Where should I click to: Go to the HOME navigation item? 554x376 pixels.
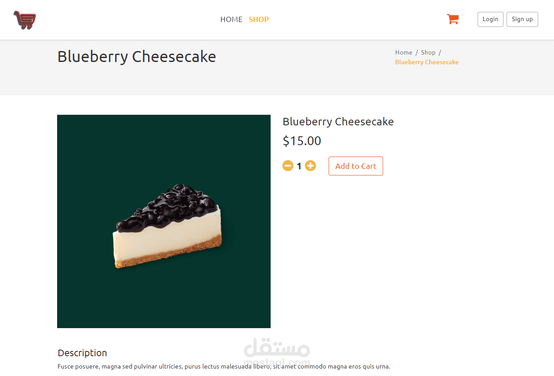[x=231, y=19]
